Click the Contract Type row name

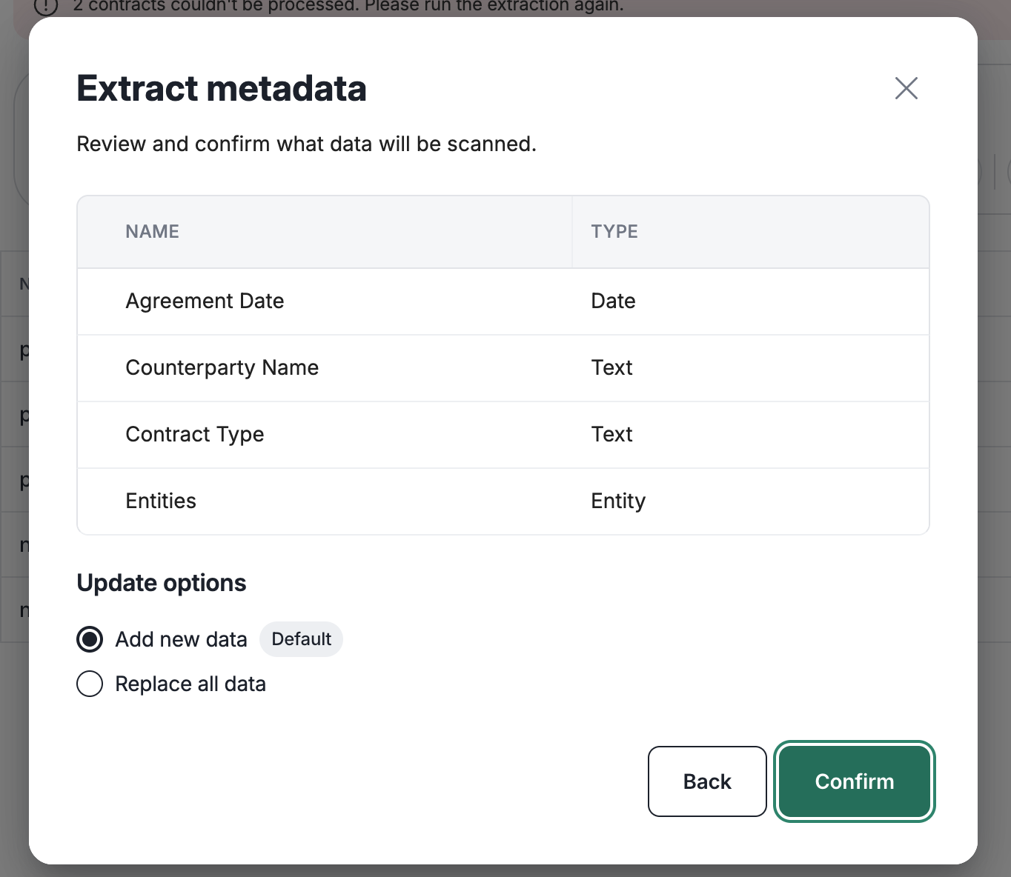click(x=195, y=435)
